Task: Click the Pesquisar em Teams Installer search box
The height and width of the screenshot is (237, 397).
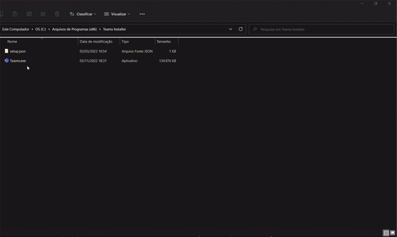Action: (323, 29)
